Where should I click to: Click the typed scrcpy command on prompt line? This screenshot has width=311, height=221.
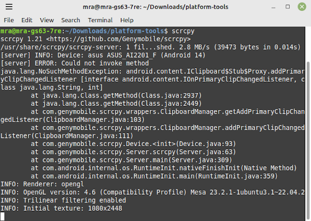[183, 31]
